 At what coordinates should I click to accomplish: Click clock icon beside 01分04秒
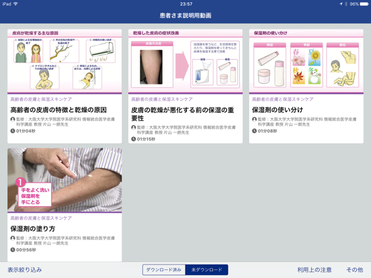click(x=13, y=131)
